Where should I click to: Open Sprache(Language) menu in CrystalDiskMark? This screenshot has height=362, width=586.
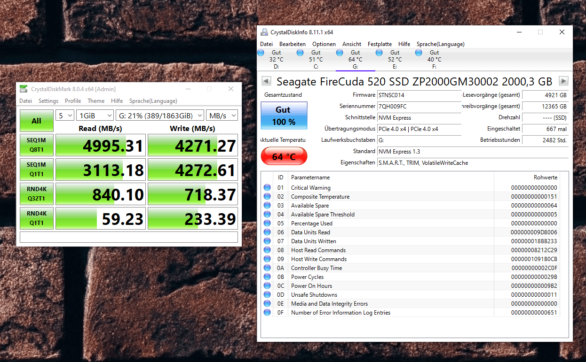pos(153,101)
